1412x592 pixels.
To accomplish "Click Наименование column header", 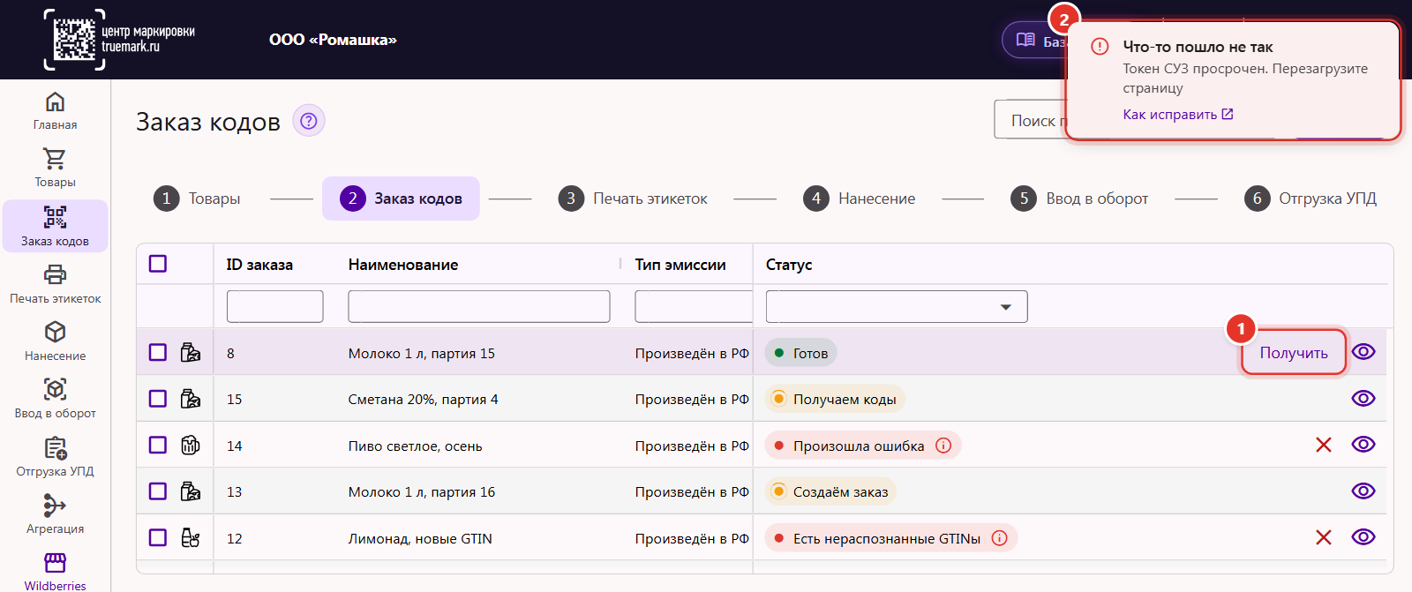I will click(403, 265).
